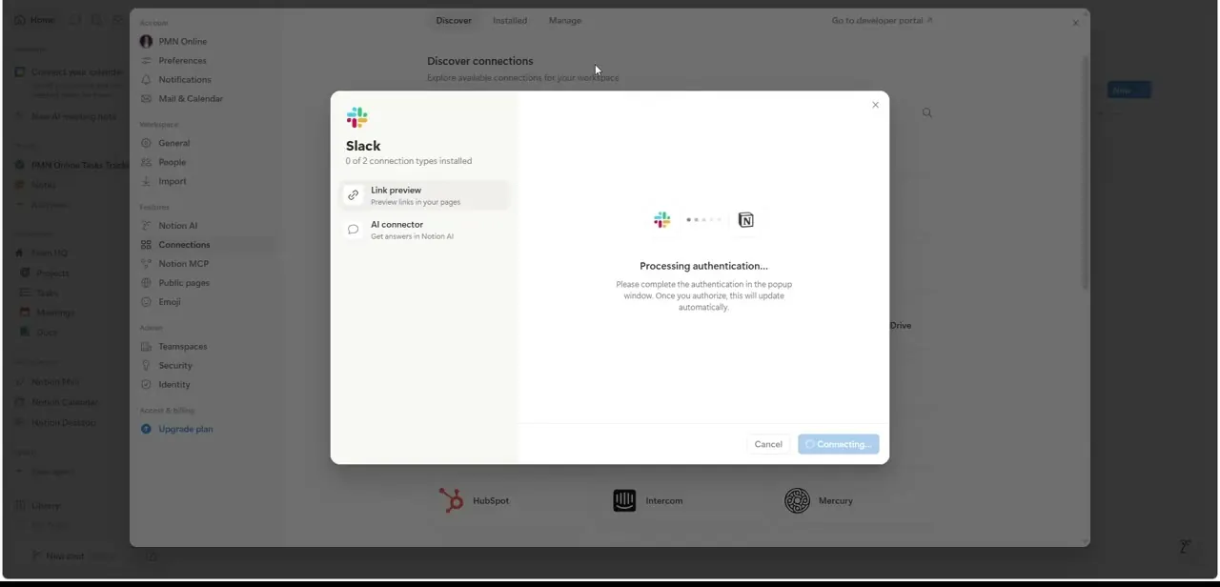Click the Slack logo in dialog header
Viewport: 1220px width, 587px height.
(x=357, y=117)
